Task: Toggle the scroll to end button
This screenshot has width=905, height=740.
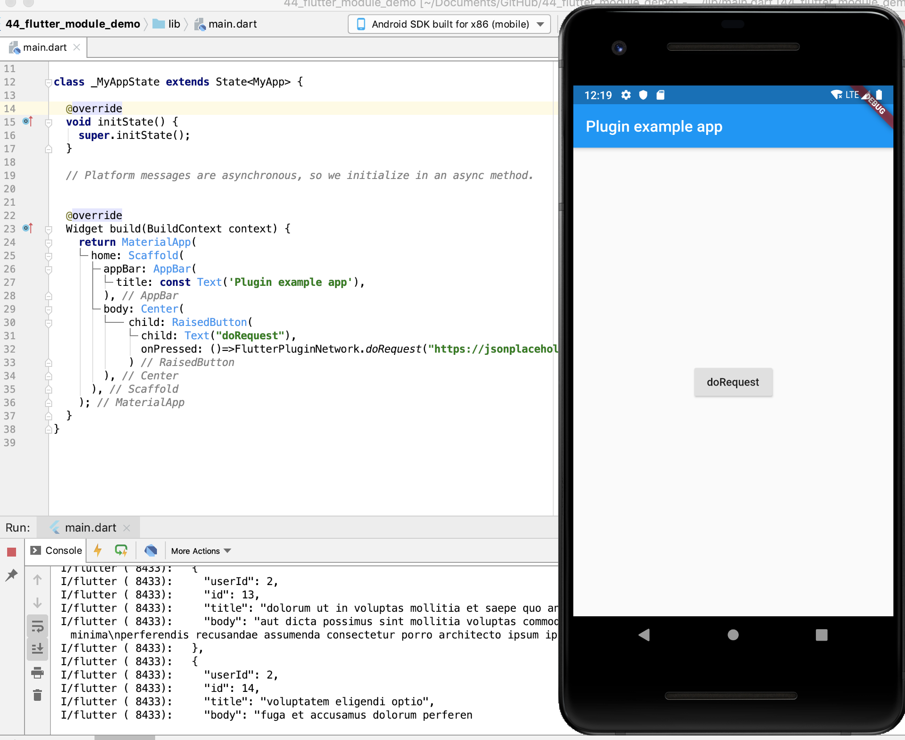Action: click(37, 649)
